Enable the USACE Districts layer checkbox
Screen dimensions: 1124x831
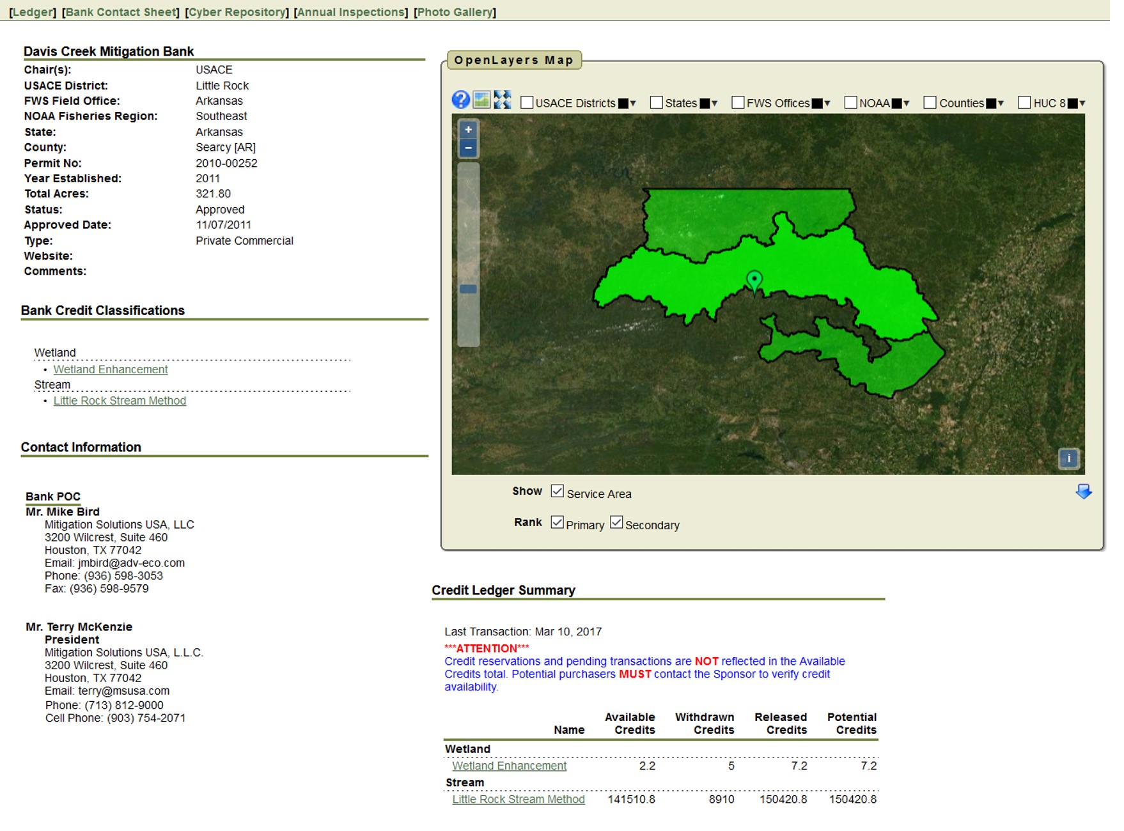pyautogui.click(x=527, y=103)
